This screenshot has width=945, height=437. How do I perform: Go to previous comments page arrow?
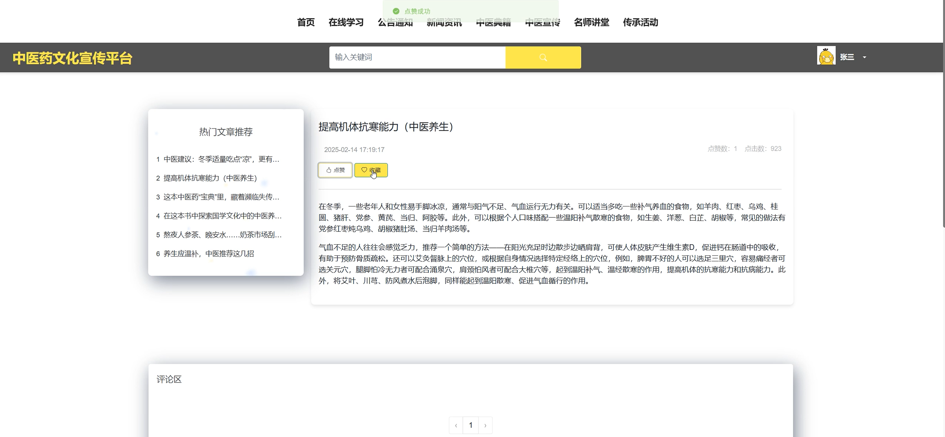coord(456,425)
